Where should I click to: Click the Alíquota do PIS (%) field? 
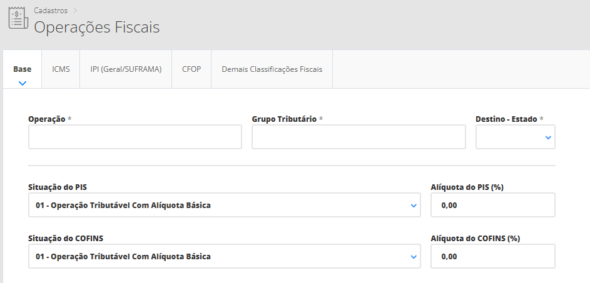point(493,205)
